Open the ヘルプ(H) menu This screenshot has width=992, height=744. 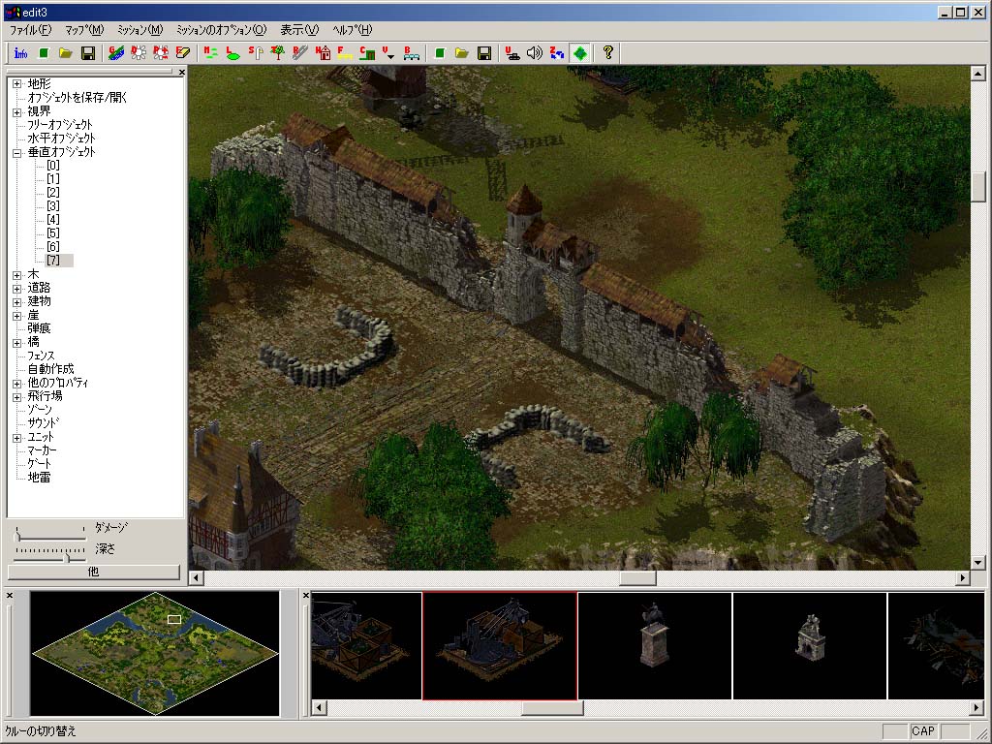[353, 30]
